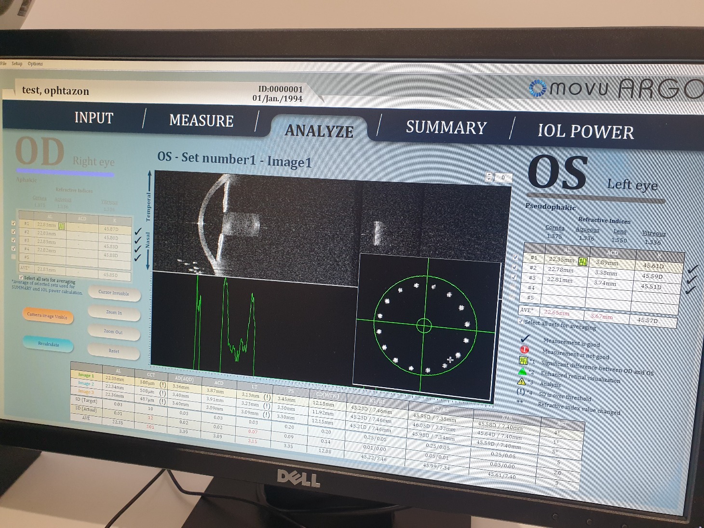Image resolution: width=704 pixels, height=528 pixels.
Task: Click the movu ARGOS logo
Action: pos(616,88)
